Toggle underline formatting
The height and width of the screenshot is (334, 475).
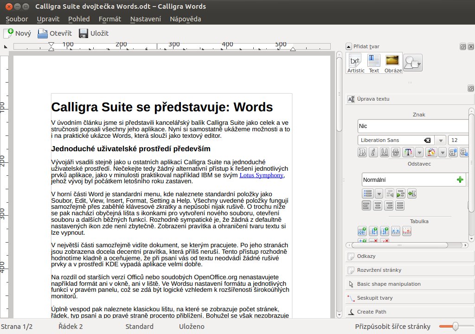[x=385, y=152]
